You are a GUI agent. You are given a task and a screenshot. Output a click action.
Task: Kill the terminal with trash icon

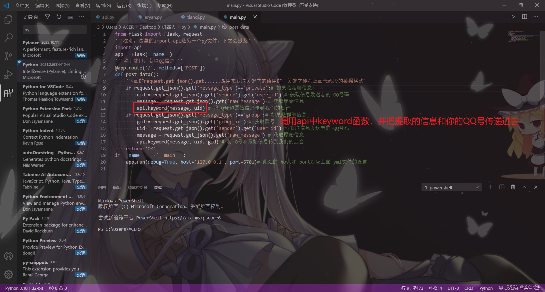point(513,187)
